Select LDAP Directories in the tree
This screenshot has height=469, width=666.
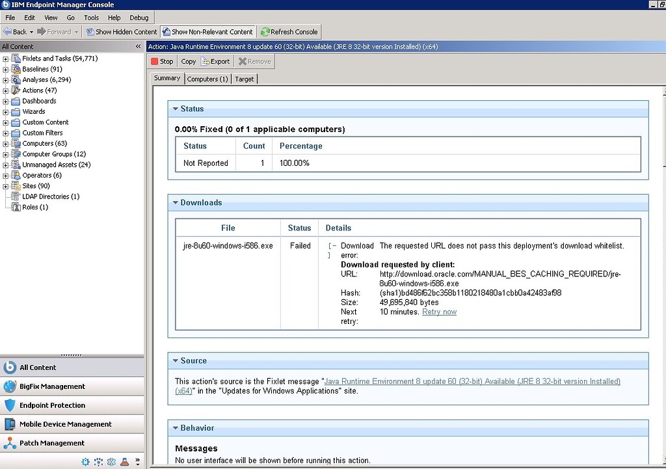coord(50,196)
